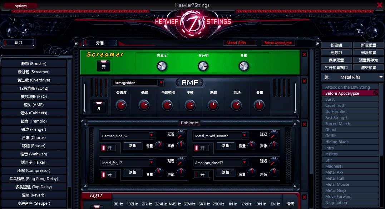This screenshot has width=385, height=209.
Task: Toggle 倒相 phase invert for German_side_57
Action: coord(132,146)
